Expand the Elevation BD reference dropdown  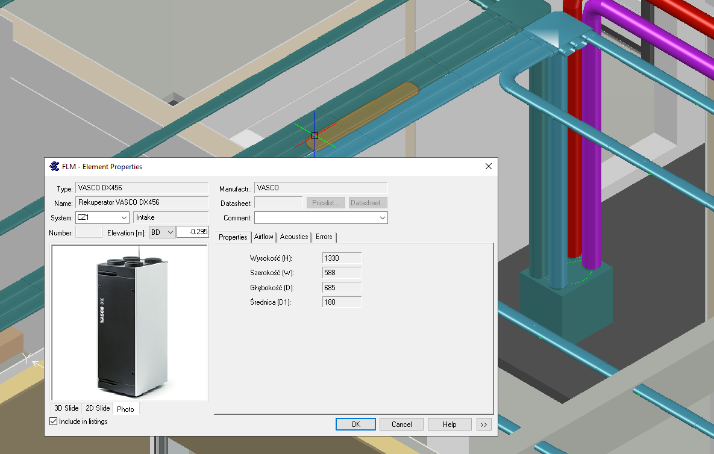pos(169,232)
